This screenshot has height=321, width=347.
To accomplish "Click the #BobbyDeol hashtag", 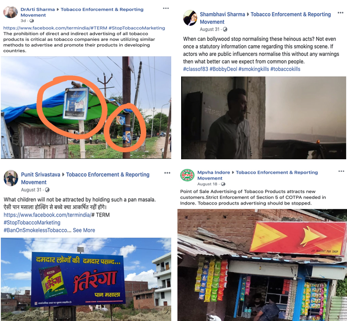I will 223,69.
